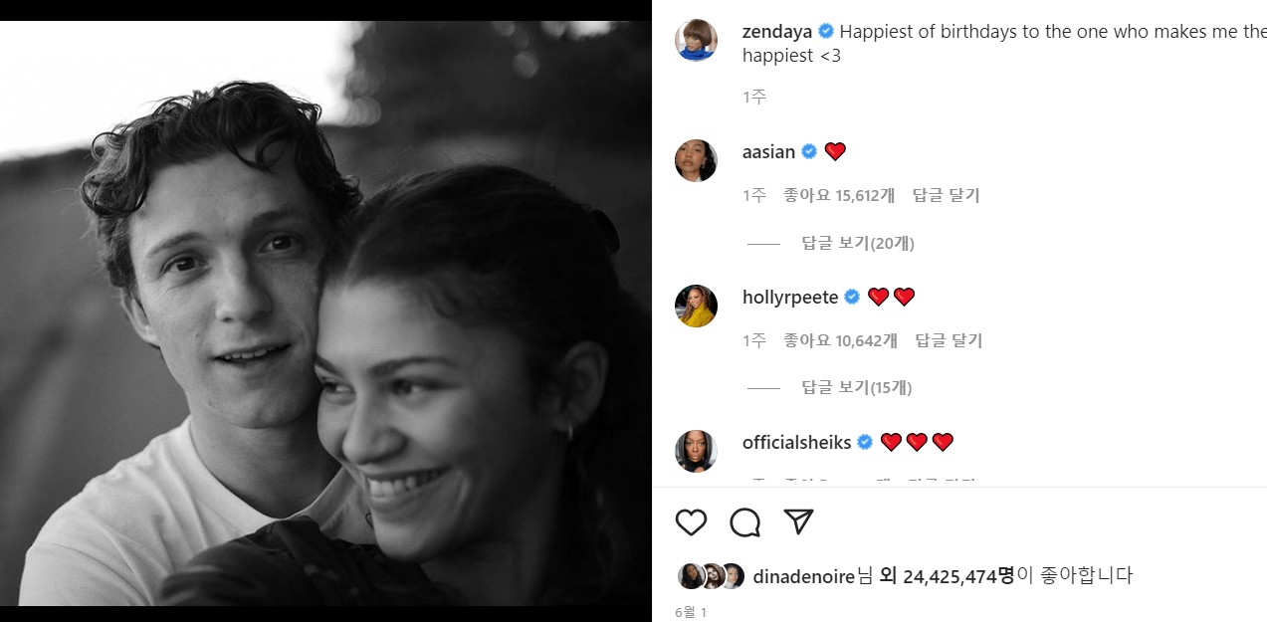
Task: Reply to aasian's comment
Action: coord(946,196)
